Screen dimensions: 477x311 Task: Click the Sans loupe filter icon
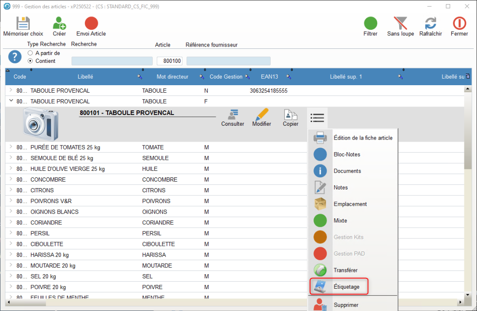coord(400,23)
